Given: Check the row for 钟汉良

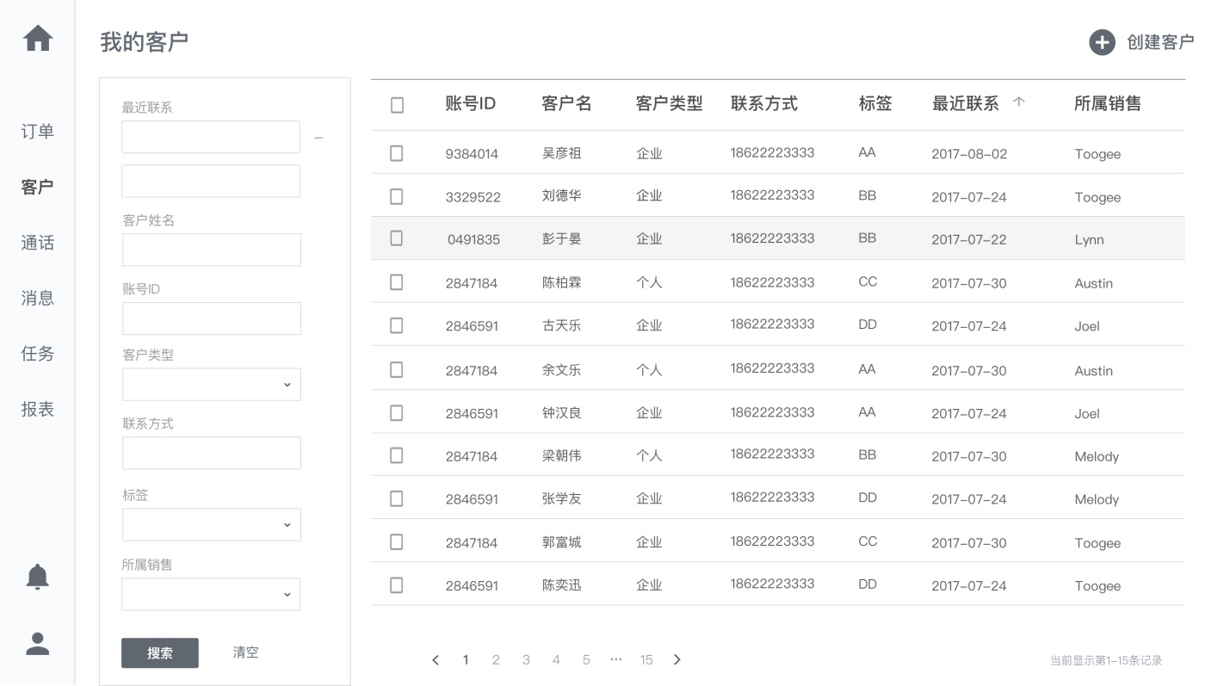Looking at the screenshot, I should pyautogui.click(x=397, y=413).
